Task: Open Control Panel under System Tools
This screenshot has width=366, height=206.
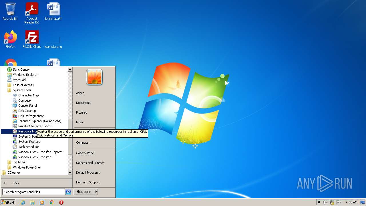Action: pyautogui.click(x=27, y=106)
